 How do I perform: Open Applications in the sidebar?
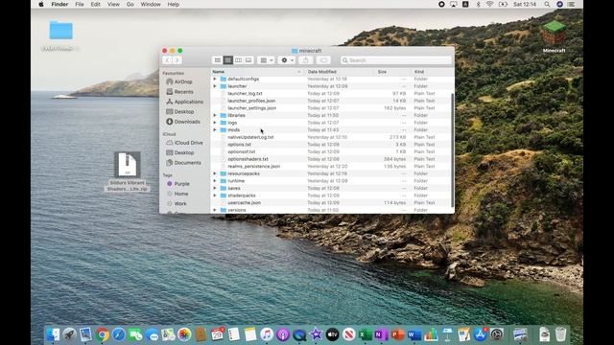(x=184, y=102)
